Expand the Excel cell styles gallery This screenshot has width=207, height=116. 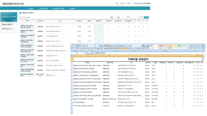[x=187, y=49]
